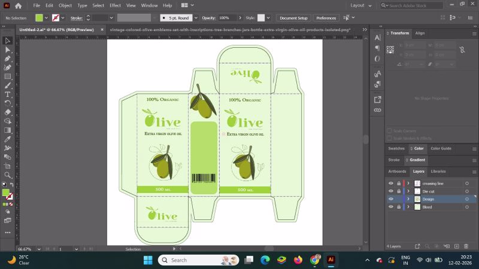Switch to the Swatches tab
Screen dimensions: 479x269
396,148
